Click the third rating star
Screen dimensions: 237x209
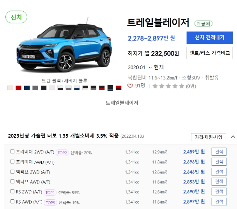(x=168, y=86)
